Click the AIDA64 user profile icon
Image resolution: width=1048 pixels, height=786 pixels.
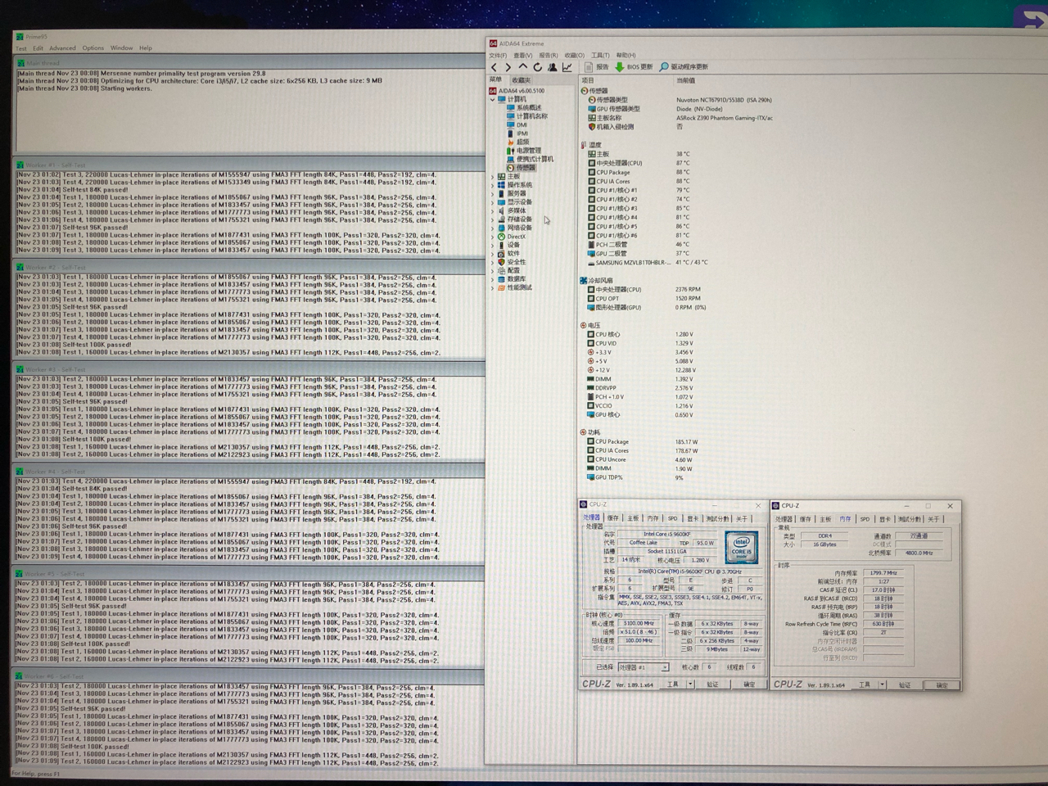click(x=553, y=67)
